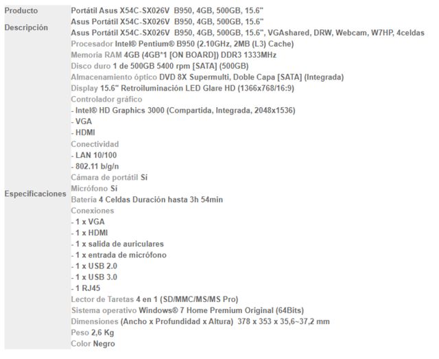Click the Especificaciones row label
439x359 pixels.
pos(35,194)
